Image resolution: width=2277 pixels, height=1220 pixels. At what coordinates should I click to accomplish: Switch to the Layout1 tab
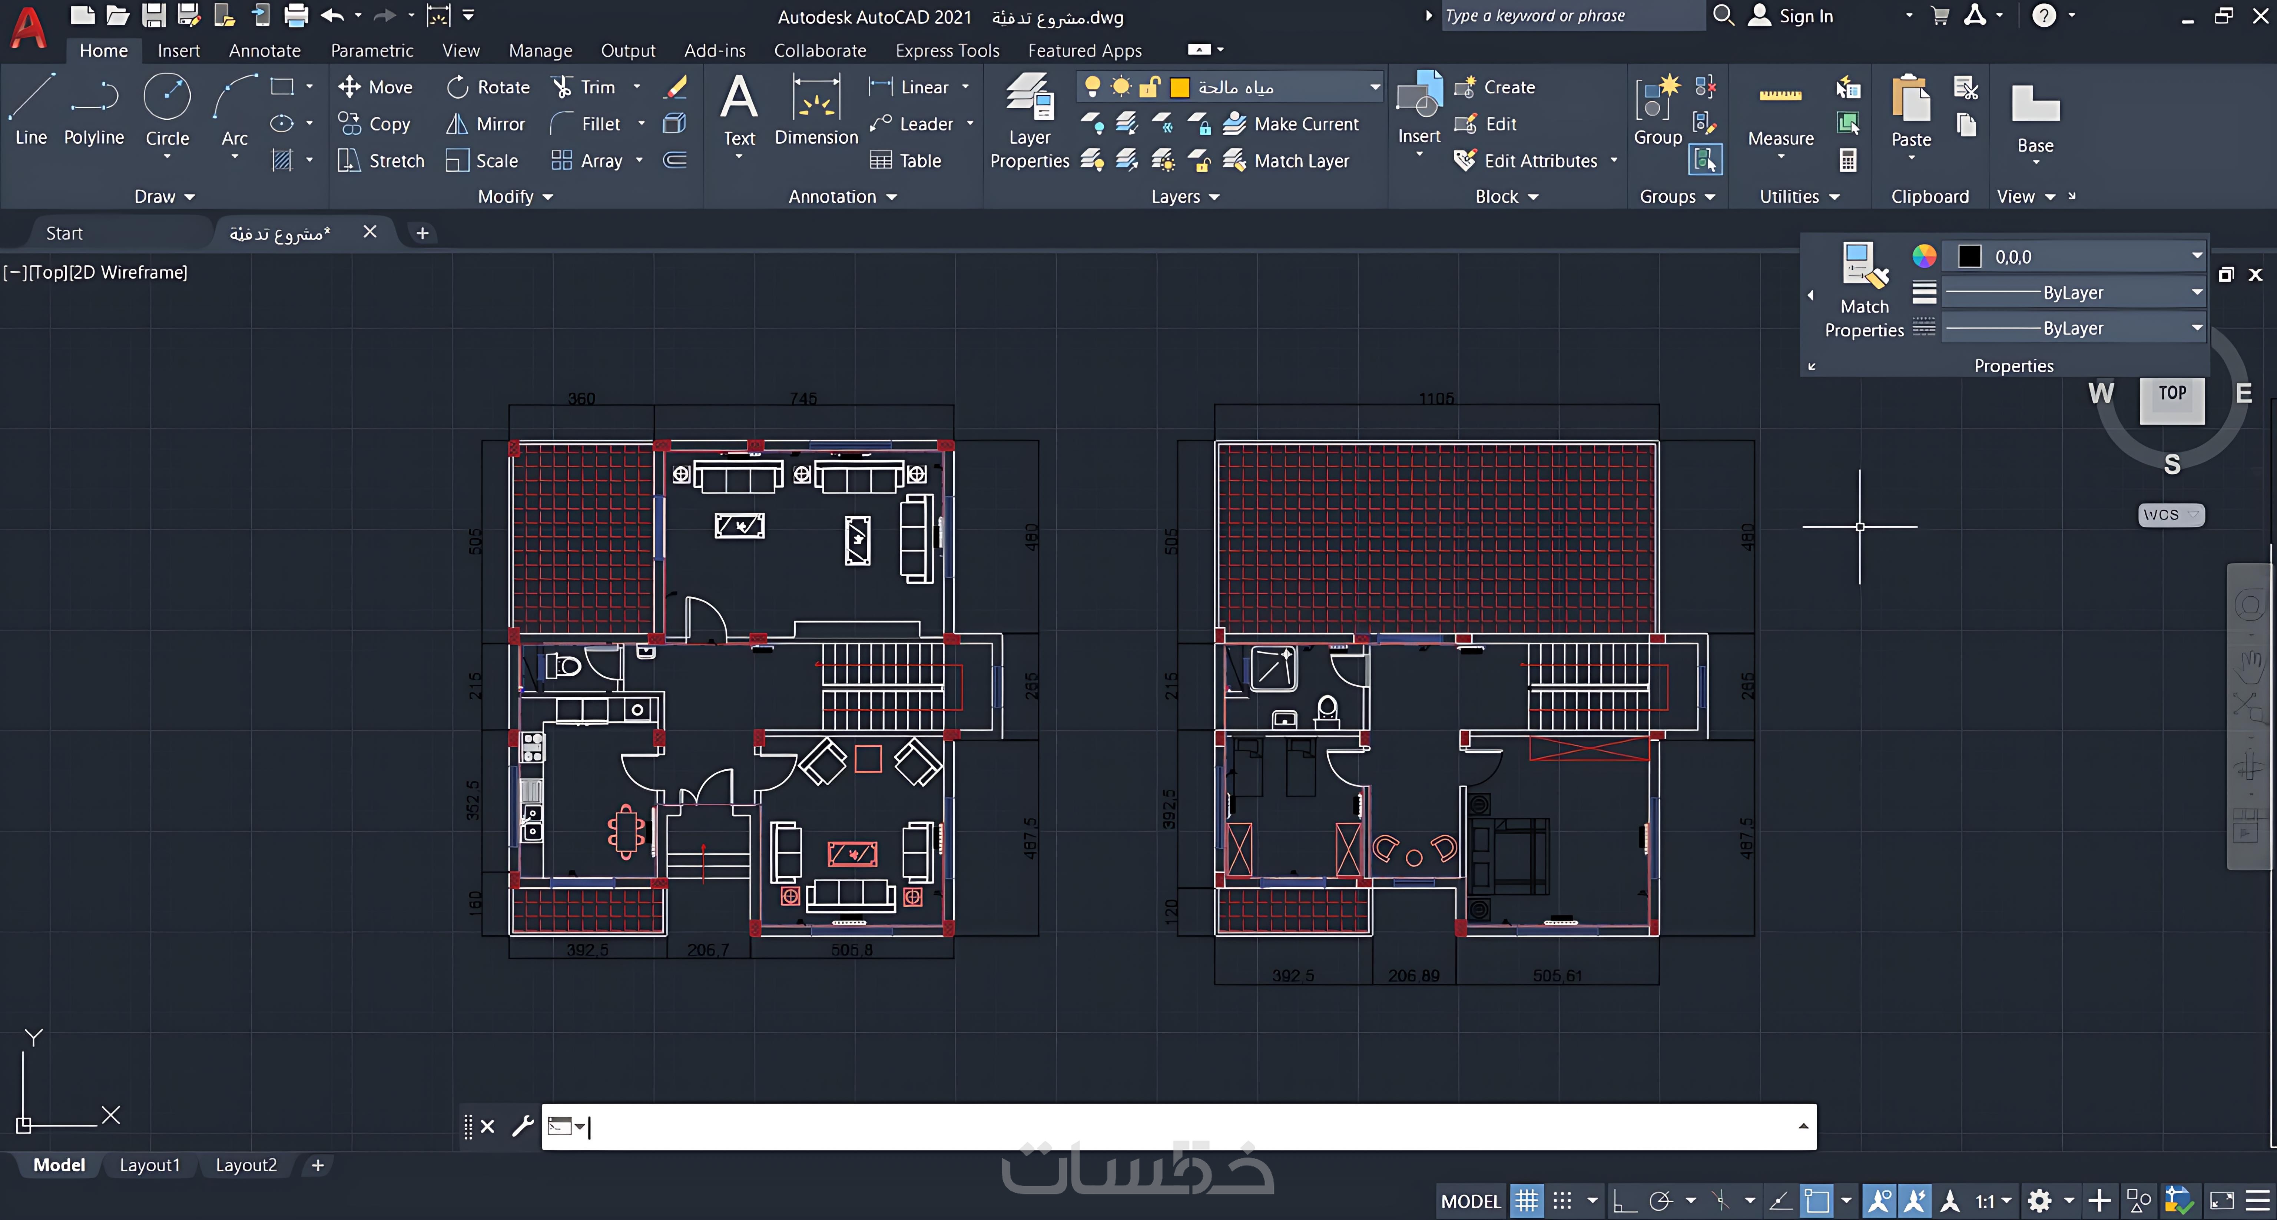pos(149,1165)
